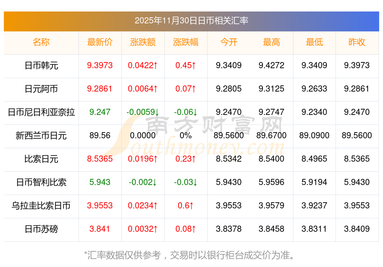Screen dimensions: 383x267
Task: Select the 最低 column header
Action: point(314,42)
